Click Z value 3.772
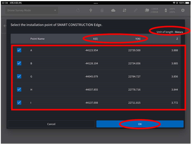This screenshot has height=144, width=191. (175, 103)
